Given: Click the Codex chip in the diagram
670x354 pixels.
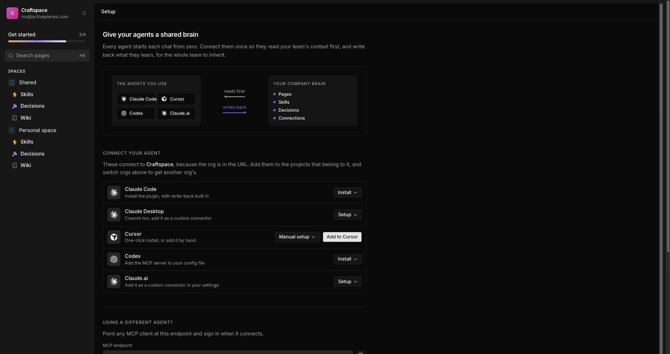Looking at the screenshot, I should (136, 113).
